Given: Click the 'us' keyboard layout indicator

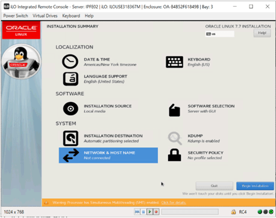Looking at the screenshot, I should (219, 34).
